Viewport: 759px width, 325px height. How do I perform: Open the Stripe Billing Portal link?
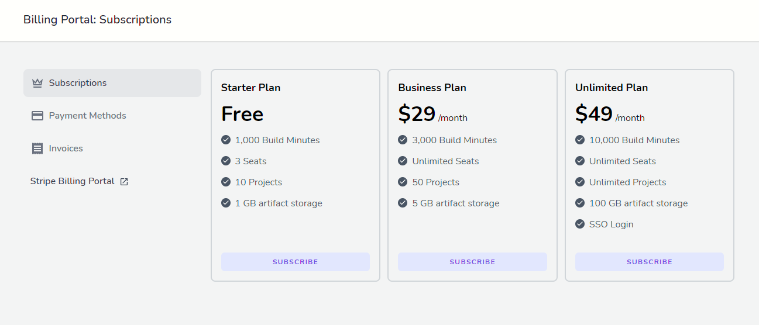point(73,181)
